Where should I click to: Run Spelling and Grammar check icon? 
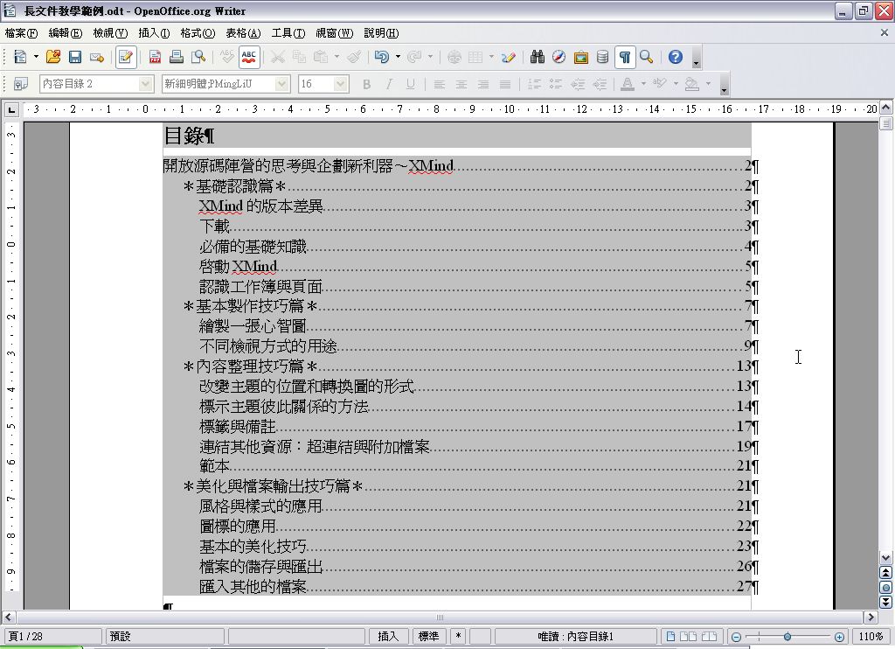point(226,57)
